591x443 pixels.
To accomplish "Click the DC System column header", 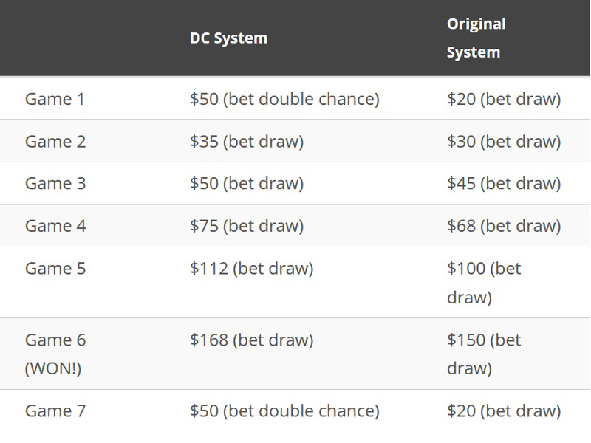I will (228, 38).
